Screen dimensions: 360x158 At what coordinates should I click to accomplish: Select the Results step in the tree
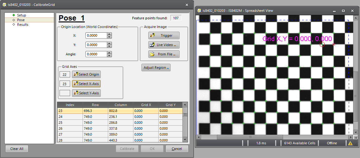click(22, 25)
